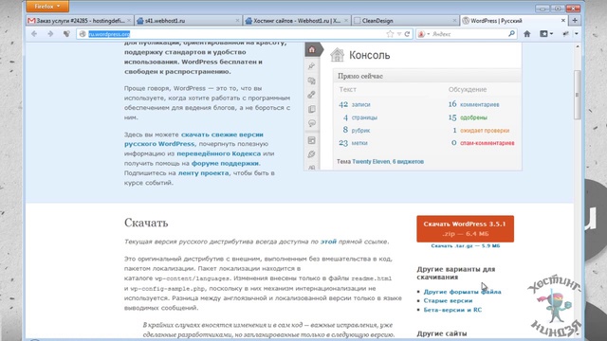Close the WordPress Russian tab
The image size is (607, 341).
[x=562, y=21]
